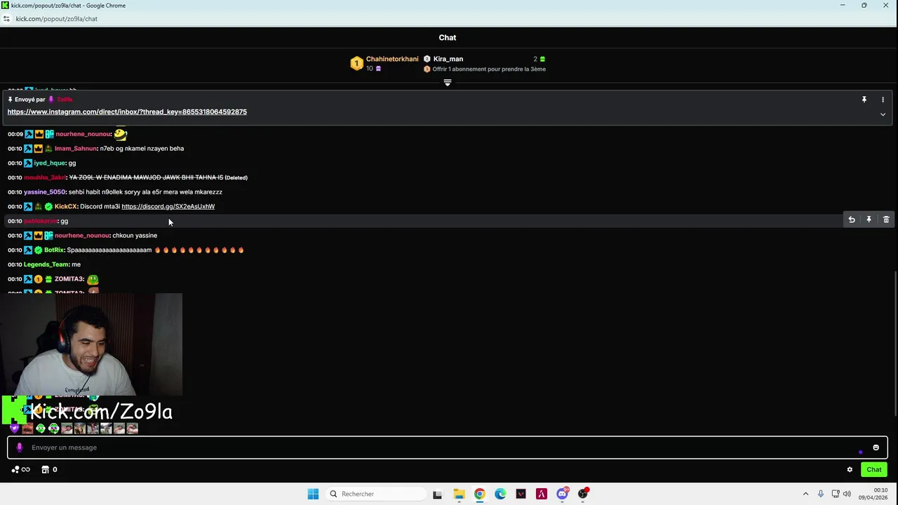Screen dimensions: 898x505
Task: Open Google Chrome from taskbar
Action: 479,494
